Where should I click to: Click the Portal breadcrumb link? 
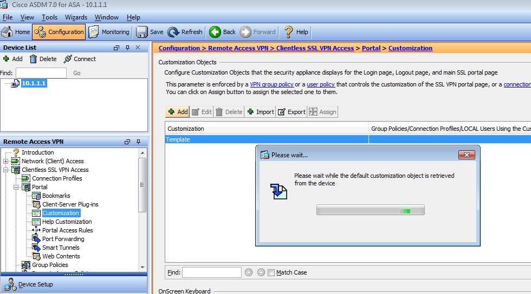(371, 48)
